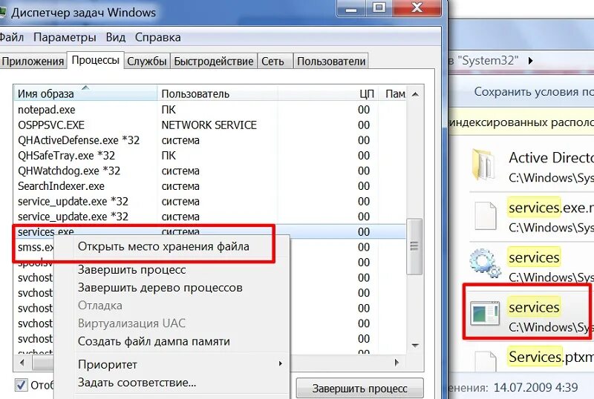Select the services gear icon result
The image size is (594, 399).
click(486, 263)
